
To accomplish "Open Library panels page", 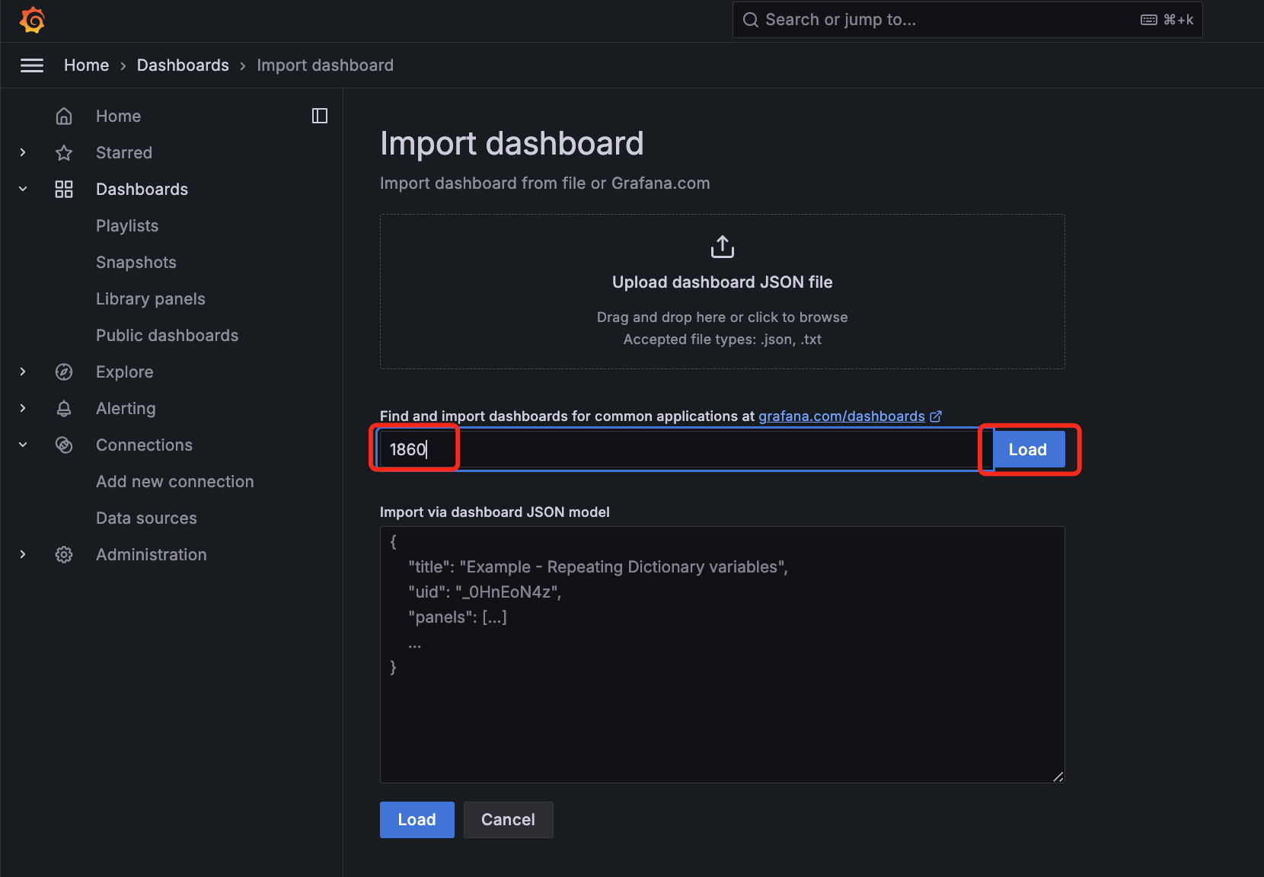I will pos(151,299).
